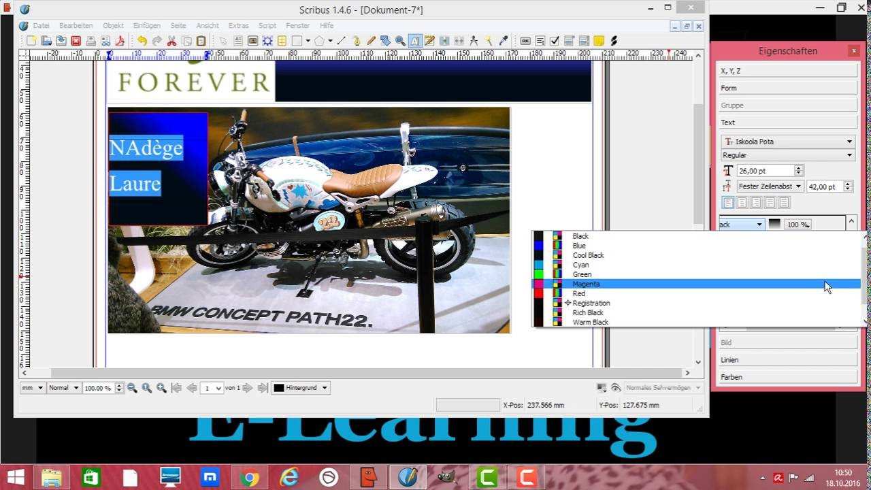Click the zoom out magnifier in status bar
Image resolution: width=871 pixels, height=490 pixels.
click(132, 388)
